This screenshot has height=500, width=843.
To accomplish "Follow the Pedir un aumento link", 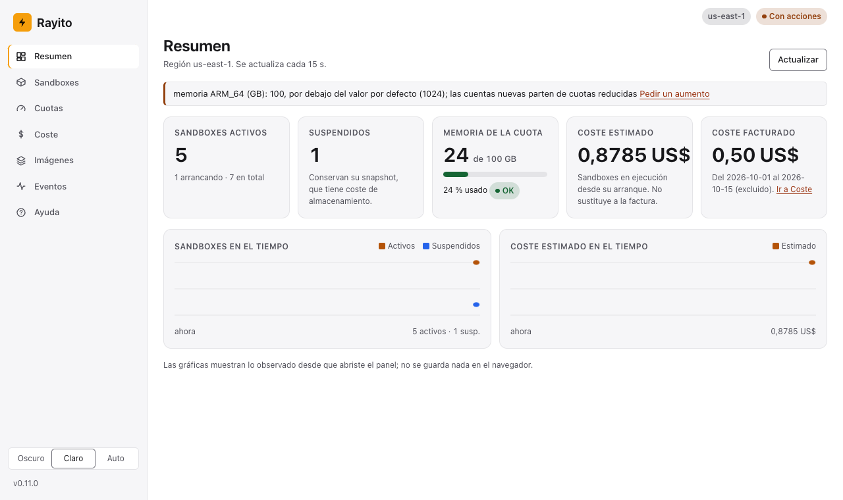I will pyautogui.click(x=674, y=94).
